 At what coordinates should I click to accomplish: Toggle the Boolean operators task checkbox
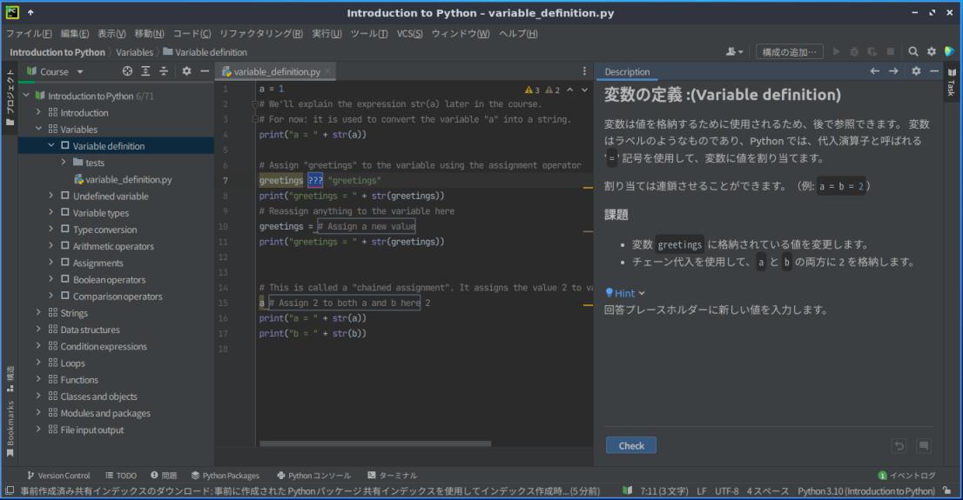65,279
